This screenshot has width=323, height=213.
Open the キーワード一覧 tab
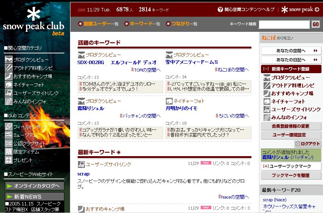[142, 24]
